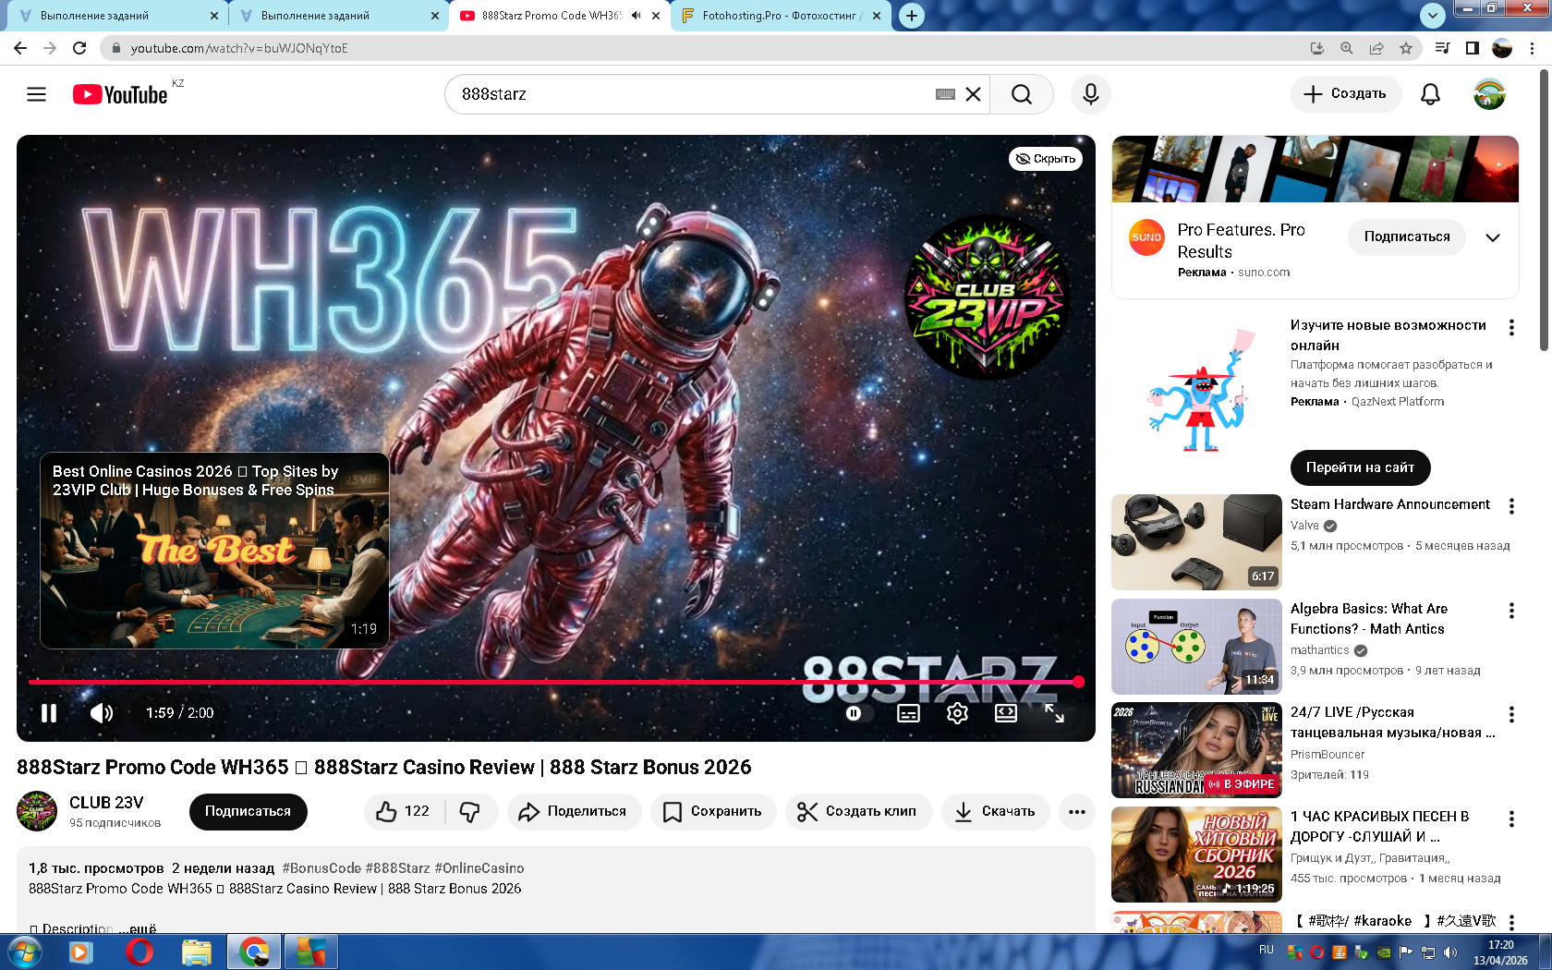The image size is (1552, 970).
Task: Toggle autoplay switch in player
Action: point(855,713)
